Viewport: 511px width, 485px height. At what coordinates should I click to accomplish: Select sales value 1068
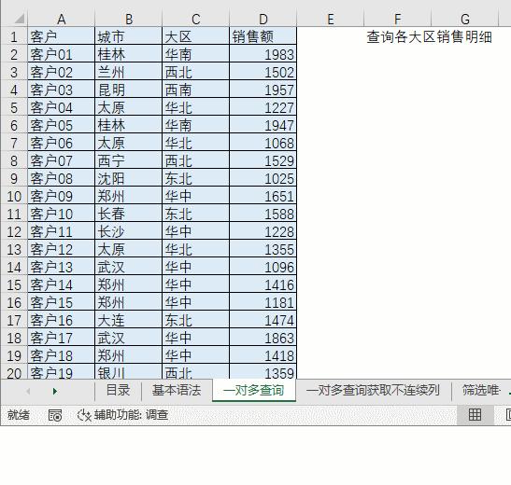(x=263, y=143)
